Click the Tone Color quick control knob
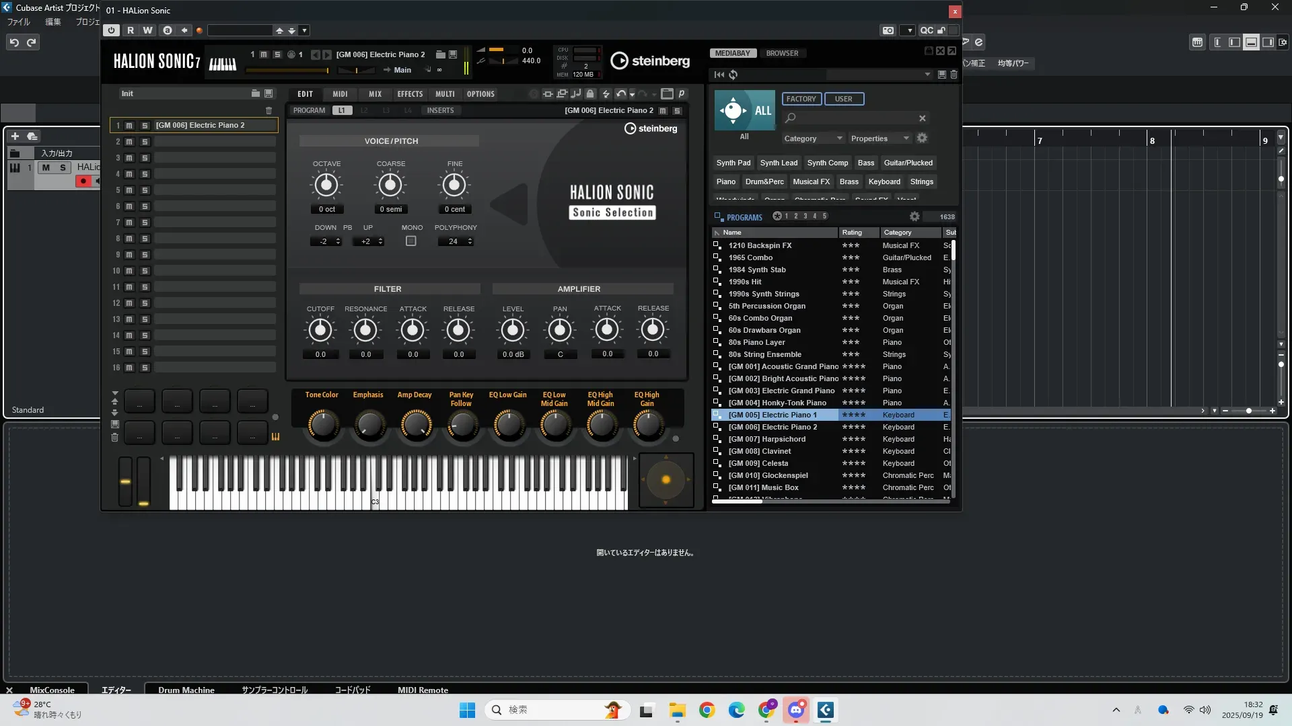 pos(323,426)
